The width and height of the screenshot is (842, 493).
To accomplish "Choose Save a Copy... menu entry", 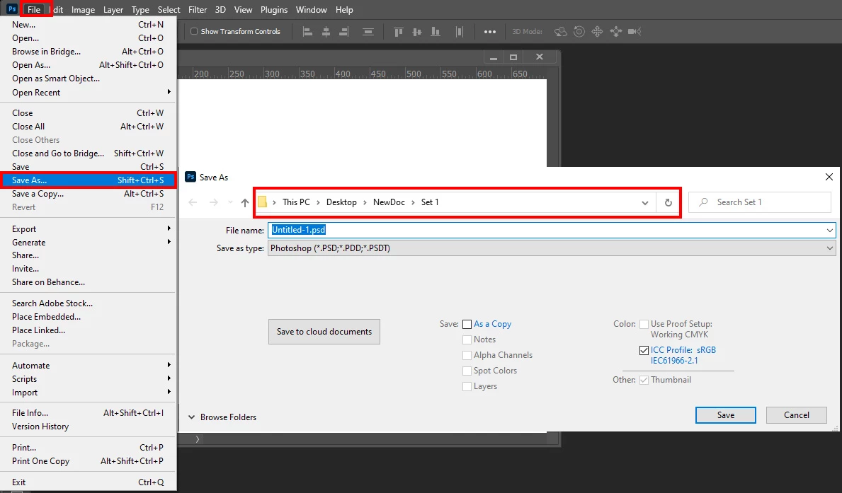I will point(88,194).
